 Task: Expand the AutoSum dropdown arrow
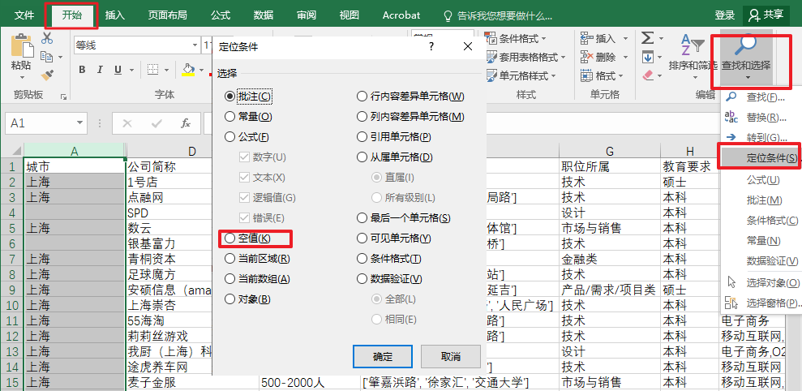coord(662,39)
